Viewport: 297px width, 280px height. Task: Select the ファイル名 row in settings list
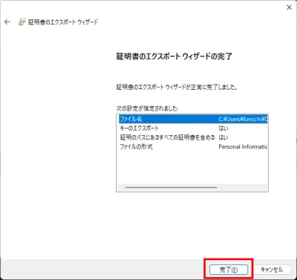pos(192,119)
